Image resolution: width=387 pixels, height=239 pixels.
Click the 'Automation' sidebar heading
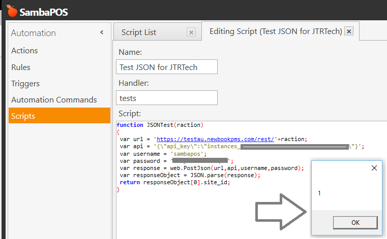(x=34, y=33)
